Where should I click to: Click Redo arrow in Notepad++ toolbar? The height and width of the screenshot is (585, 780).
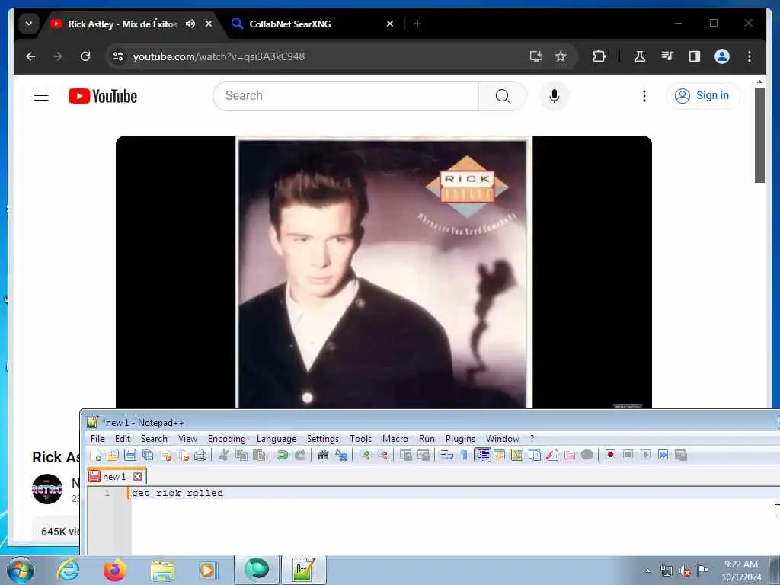[300, 455]
